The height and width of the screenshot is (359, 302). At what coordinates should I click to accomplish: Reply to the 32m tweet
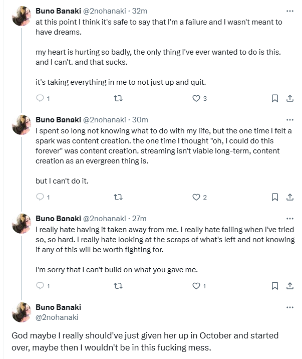[41, 99]
